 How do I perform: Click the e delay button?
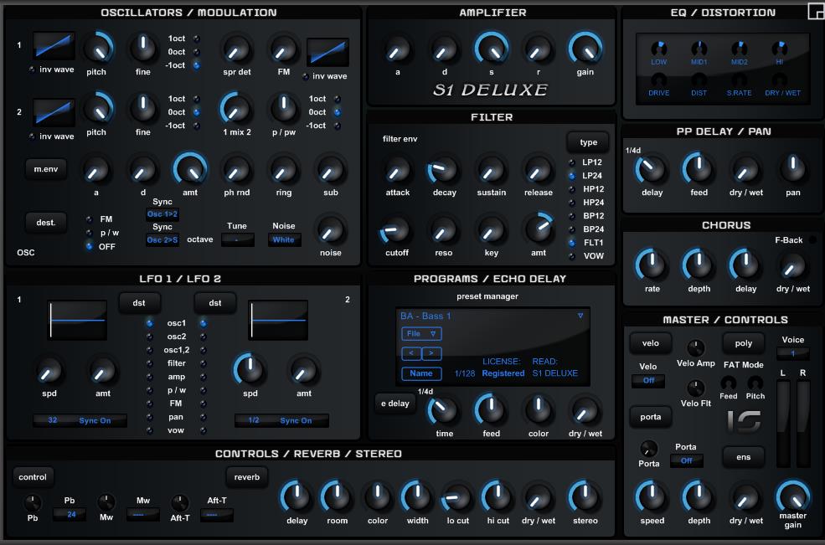395,404
